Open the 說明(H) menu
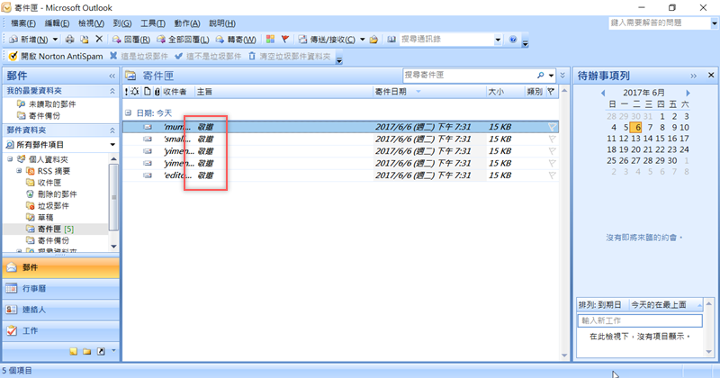The height and width of the screenshot is (378, 720). click(x=222, y=23)
